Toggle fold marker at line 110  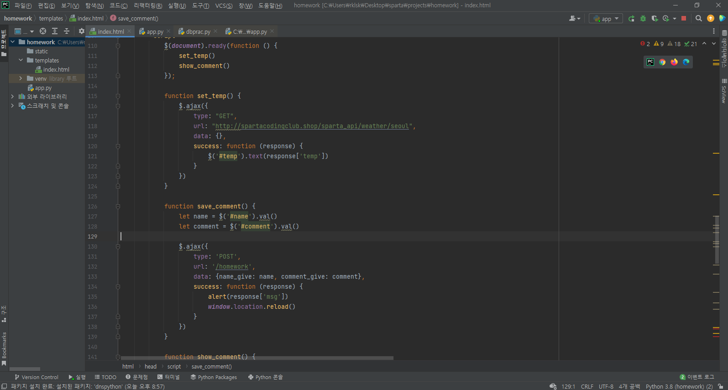tap(118, 46)
